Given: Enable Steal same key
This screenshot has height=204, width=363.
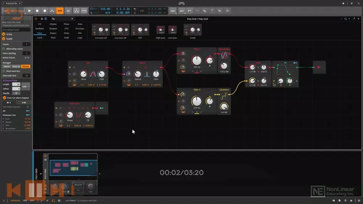Looking at the screenshot, I should pyautogui.click(x=4, y=71).
